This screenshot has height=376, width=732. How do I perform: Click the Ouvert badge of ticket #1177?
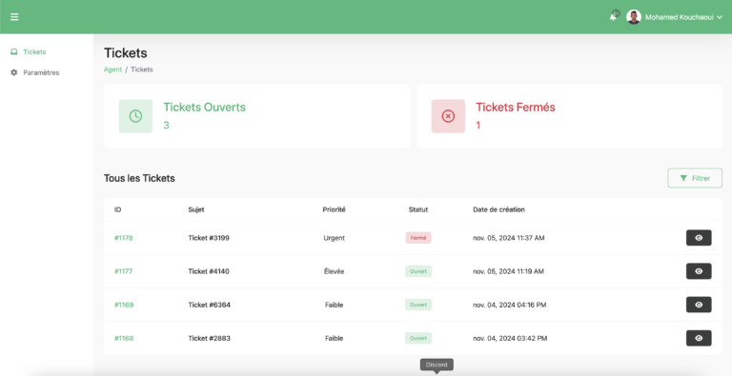(x=418, y=271)
